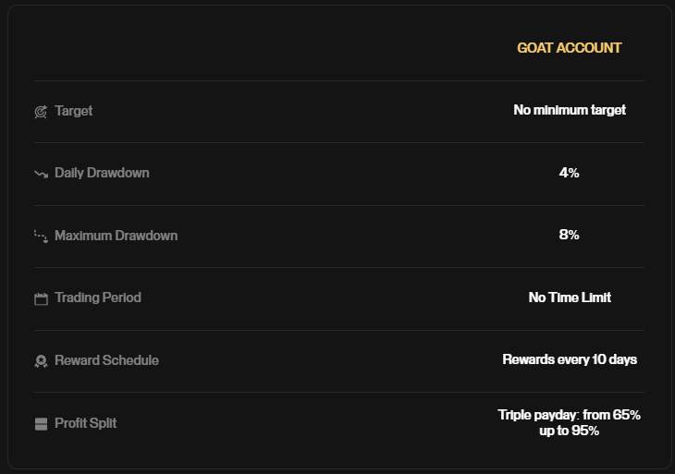Click "Rewards every 10 days" text

(570, 359)
